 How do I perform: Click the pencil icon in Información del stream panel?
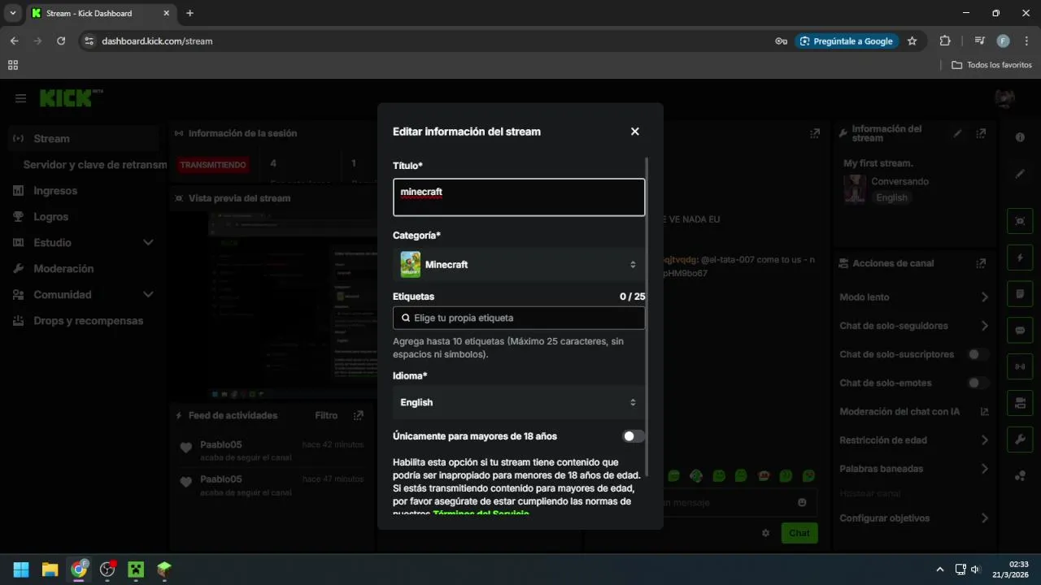pos(958,133)
